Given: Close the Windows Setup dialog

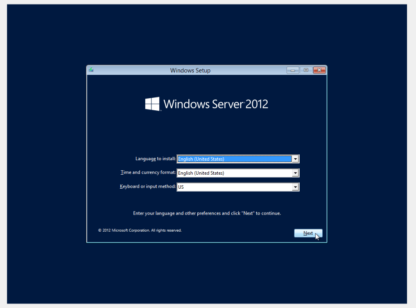Looking at the screenshot, I should point(319,70).
